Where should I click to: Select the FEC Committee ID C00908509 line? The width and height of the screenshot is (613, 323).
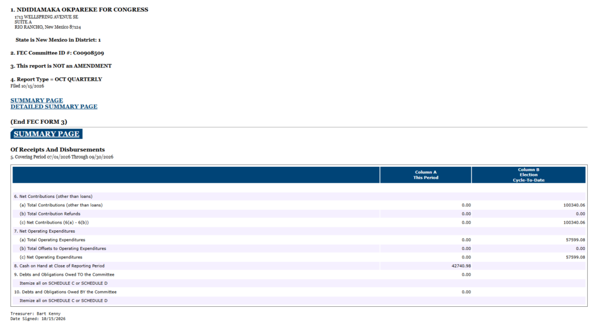(57, 53)
